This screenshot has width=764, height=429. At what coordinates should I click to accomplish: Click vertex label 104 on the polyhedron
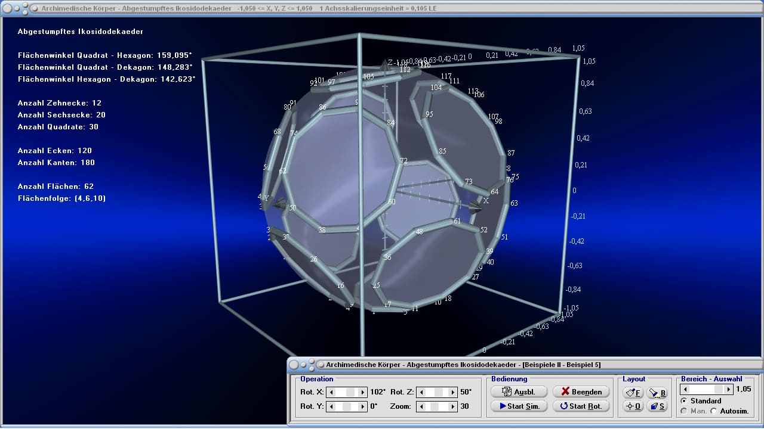[436, 88]
